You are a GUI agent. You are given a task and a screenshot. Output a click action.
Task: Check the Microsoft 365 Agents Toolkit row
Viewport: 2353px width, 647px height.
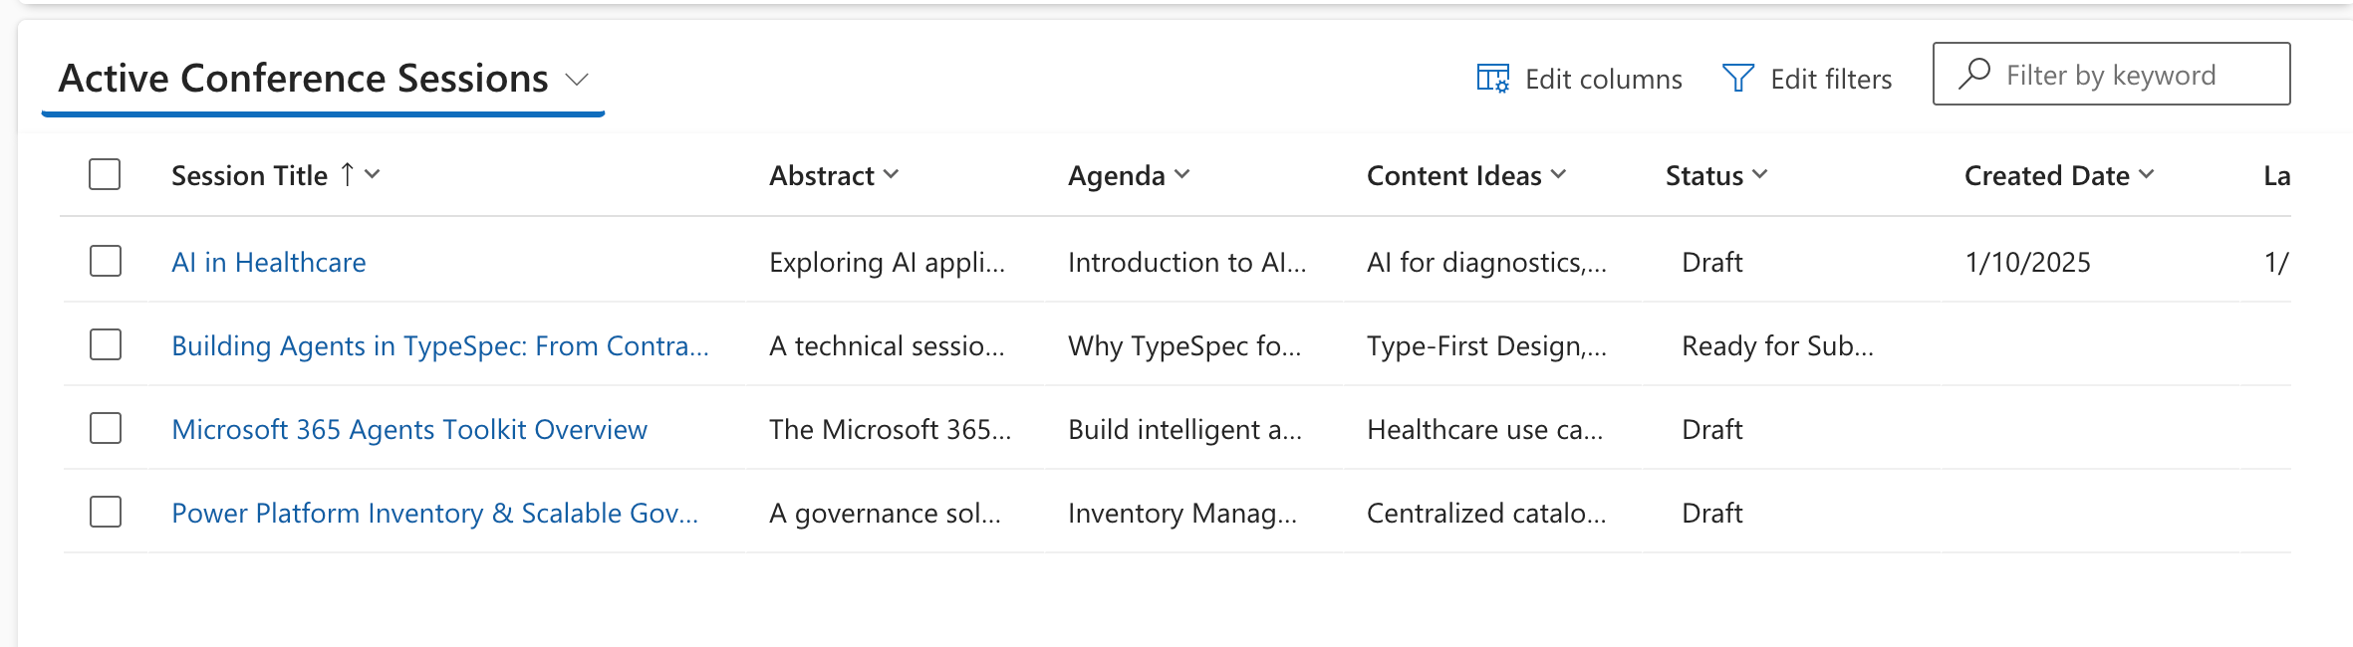[106, 429]
